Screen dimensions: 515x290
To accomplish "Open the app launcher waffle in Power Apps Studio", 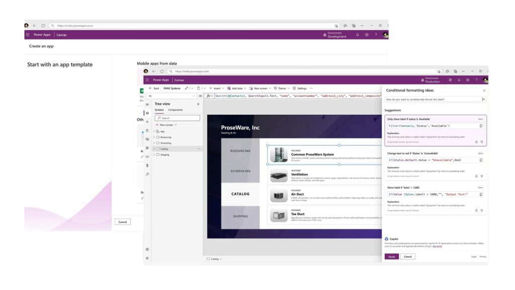I will pos(147,80).
